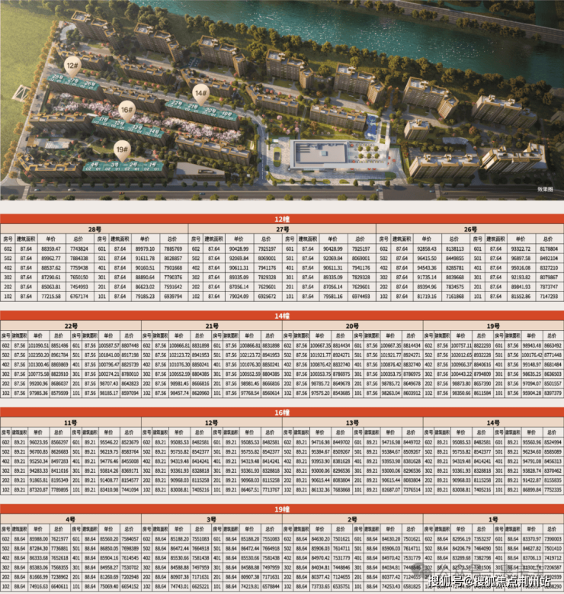This screenshot has width=564, height=594.
Task: Select the 19# building map pin
Action: [122, 149]
